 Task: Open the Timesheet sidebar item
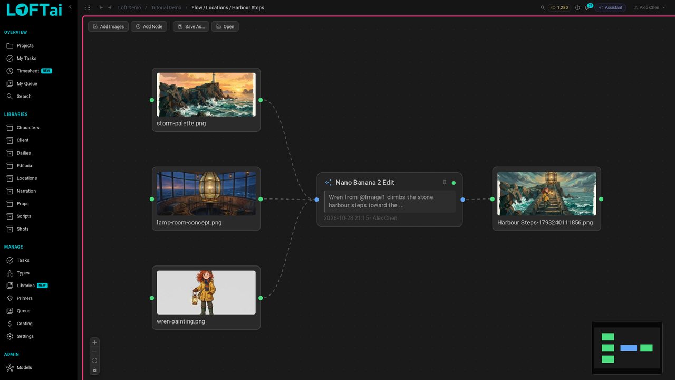point(29,71)
